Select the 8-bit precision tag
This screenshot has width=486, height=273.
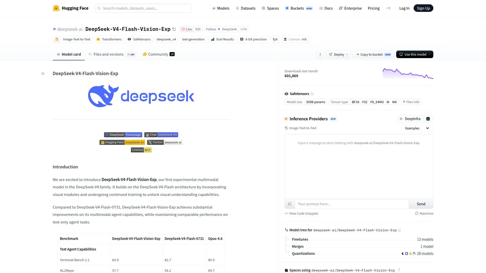click(253, 39)
